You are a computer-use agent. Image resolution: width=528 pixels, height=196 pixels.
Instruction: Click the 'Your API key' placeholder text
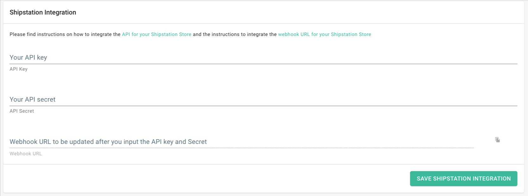28,57
